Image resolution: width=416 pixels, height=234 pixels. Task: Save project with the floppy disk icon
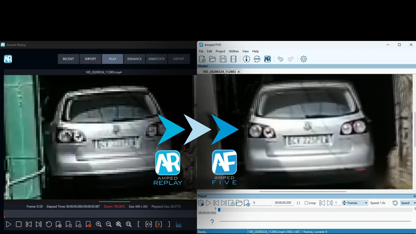coord(223,59)
